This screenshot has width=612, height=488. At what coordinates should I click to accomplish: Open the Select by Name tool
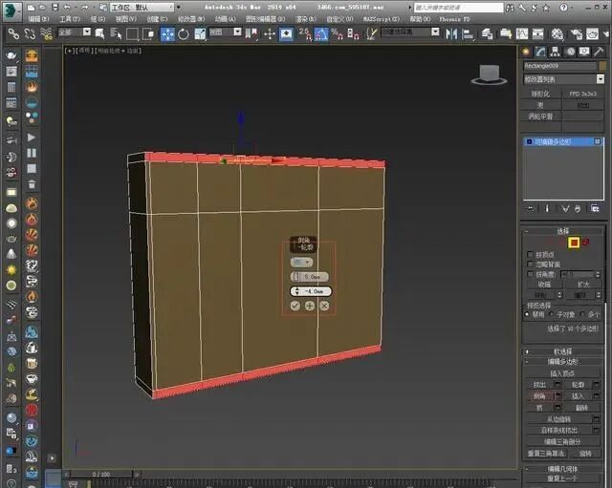click(x=116, y=34)
